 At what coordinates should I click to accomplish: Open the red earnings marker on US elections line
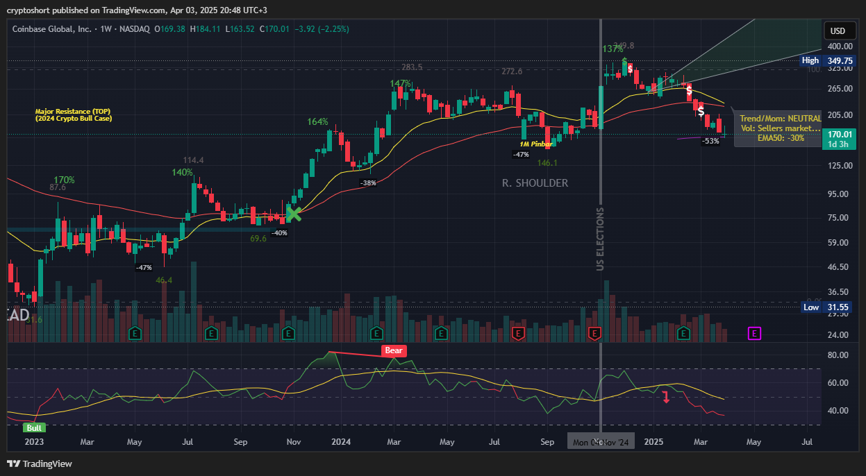tap(594, 334)
